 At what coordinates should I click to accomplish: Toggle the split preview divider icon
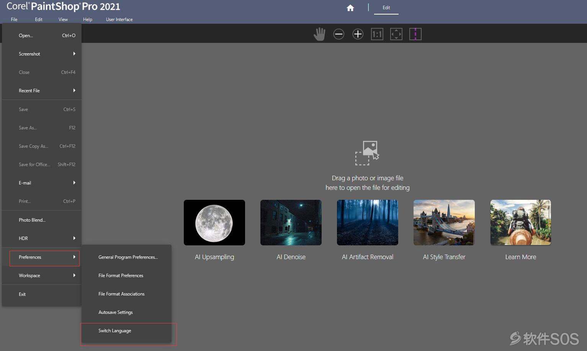(x=415, y=34)
